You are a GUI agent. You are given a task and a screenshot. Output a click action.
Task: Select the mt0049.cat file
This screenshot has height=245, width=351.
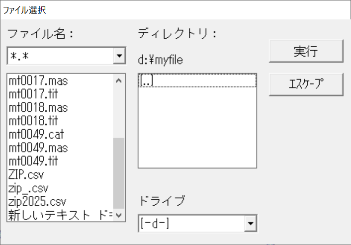36,134
